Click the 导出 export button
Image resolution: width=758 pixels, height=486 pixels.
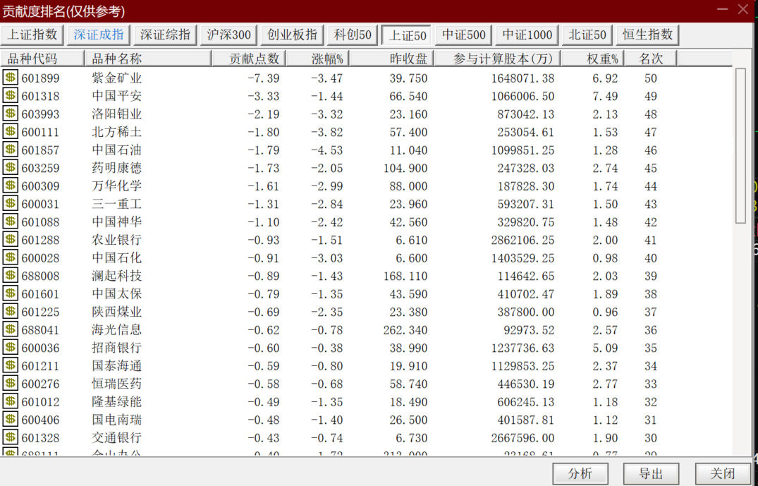click(x=651, y=473)
